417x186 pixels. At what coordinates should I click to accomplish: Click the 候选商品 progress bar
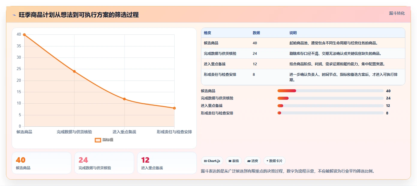(331, 91)
